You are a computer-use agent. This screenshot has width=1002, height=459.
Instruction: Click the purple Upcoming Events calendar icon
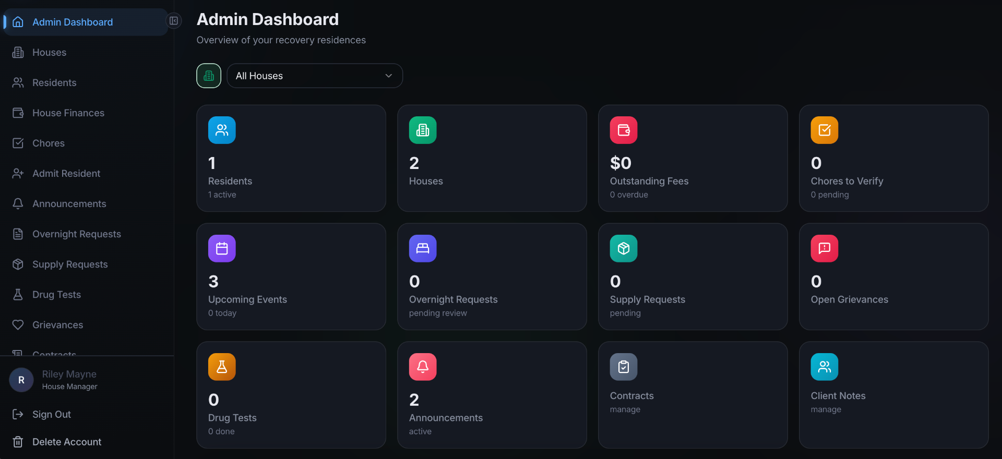pyautogui.click(x=222, y=248)
